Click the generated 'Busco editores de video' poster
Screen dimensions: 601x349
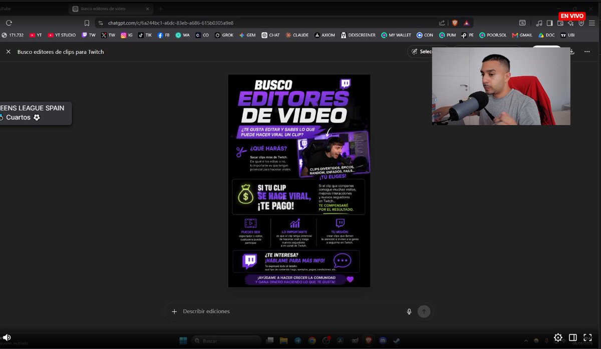299,181
